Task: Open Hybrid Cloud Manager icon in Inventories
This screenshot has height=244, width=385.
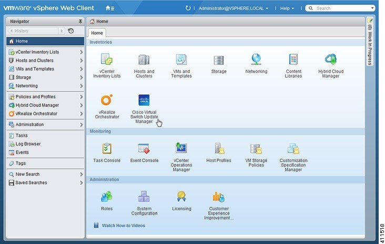Action: pyautogui.click(x=331, y=59)
